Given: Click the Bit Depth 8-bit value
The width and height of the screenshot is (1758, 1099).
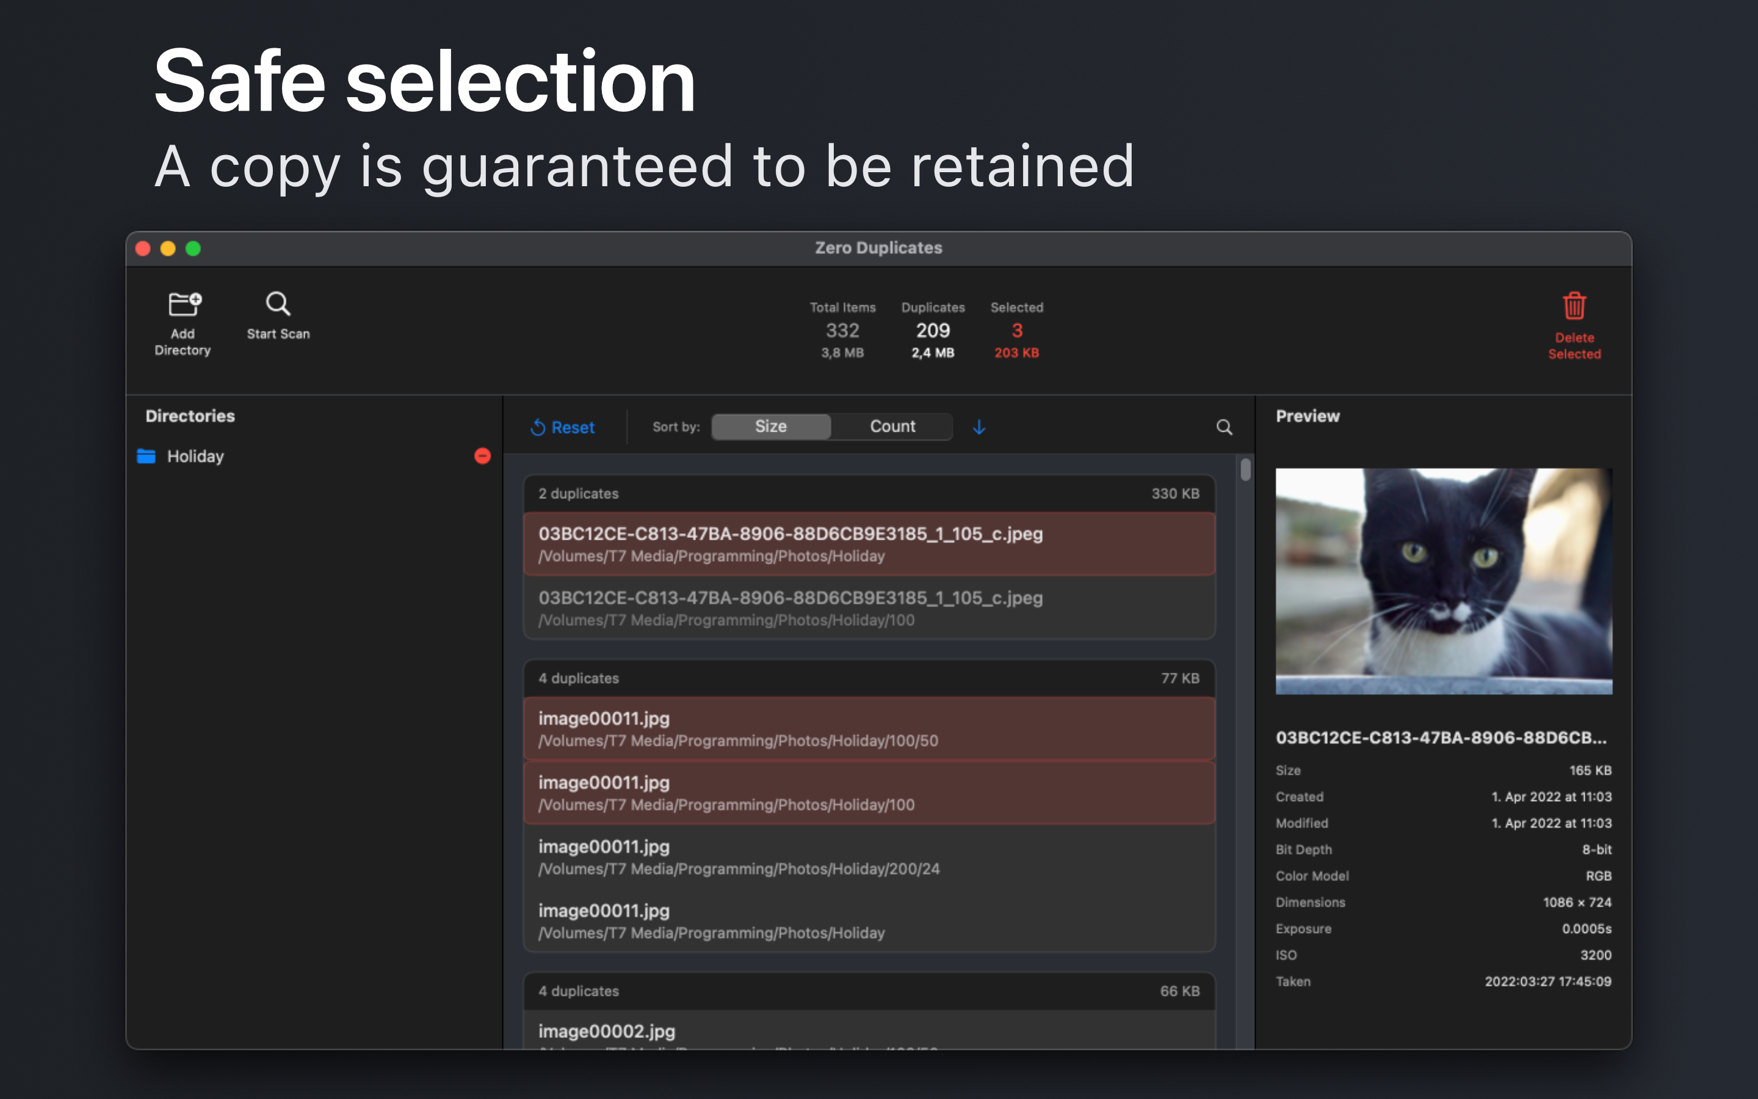Looking at the screenshot, I should pos(1597,850).
